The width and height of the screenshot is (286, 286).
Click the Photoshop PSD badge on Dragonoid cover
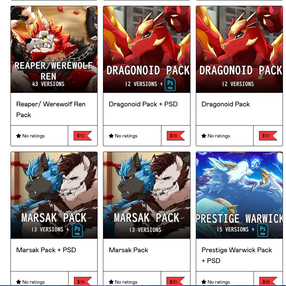[170, 84]
